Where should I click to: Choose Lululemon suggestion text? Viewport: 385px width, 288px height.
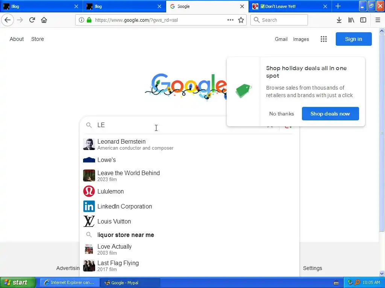(x=111, y=192)
